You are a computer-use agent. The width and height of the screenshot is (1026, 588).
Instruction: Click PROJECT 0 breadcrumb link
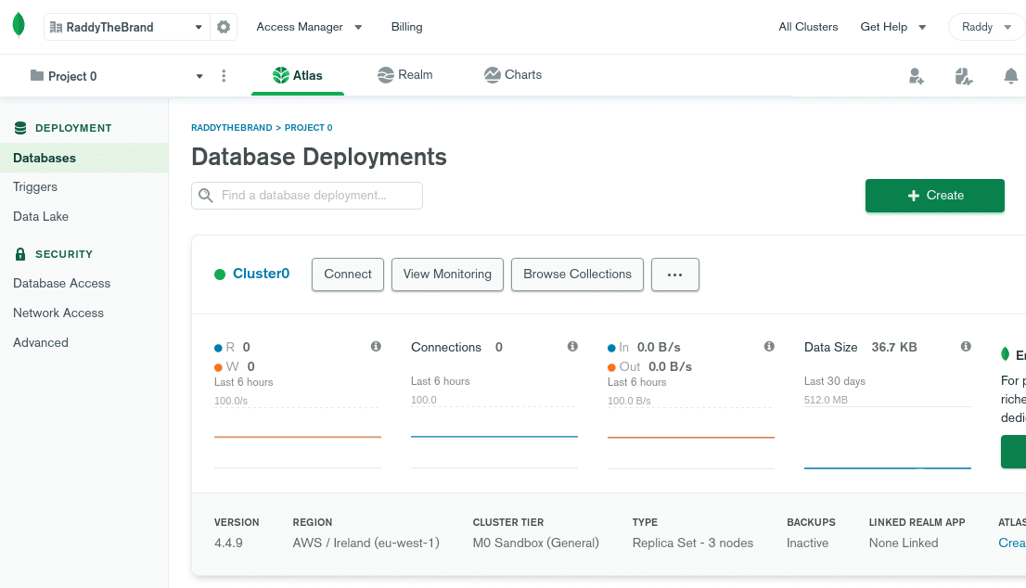click(x=308, y=128)
